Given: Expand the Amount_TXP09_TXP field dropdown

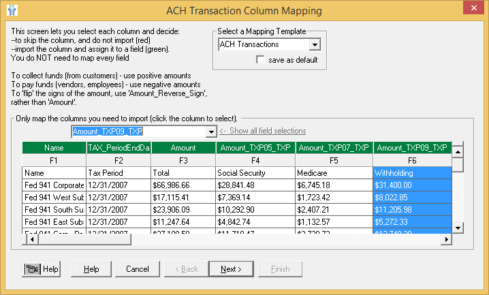Looking at the screenshot, I should pyautogui.click(x=210, y=131).
